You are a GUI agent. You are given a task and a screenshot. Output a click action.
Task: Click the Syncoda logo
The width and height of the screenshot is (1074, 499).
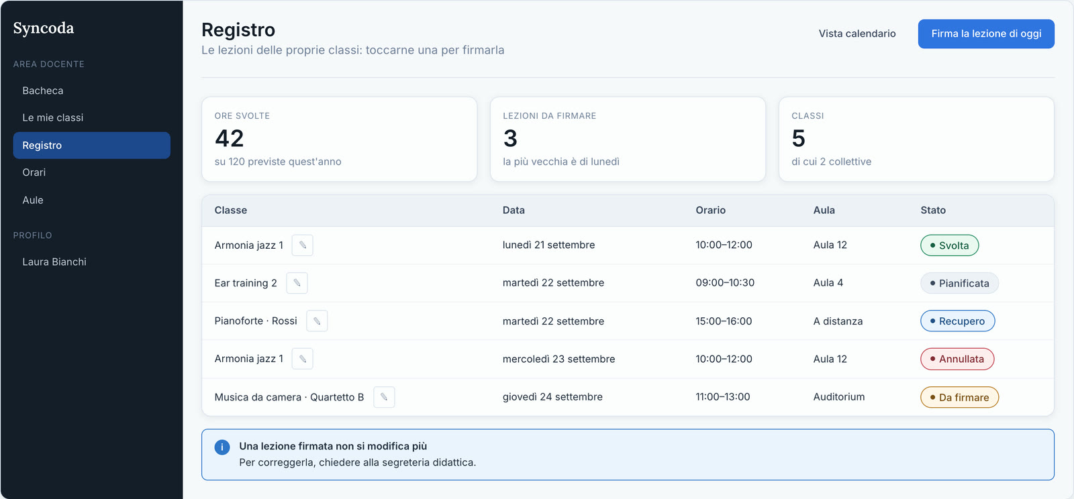[x=44, y=28]
